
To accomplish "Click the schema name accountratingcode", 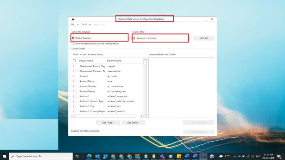I will [116, 91].
